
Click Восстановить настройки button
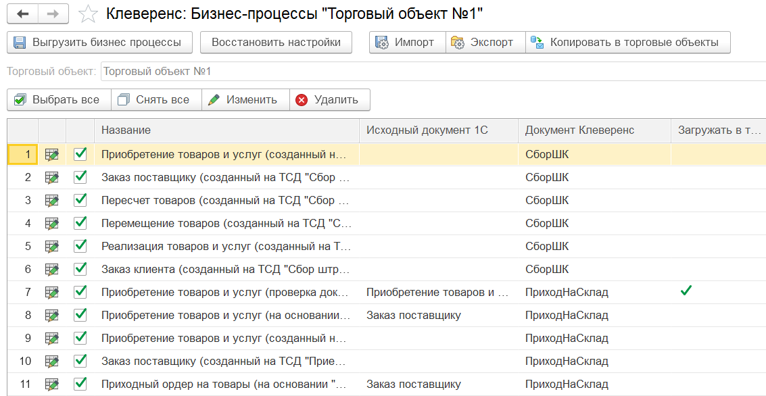tap(276, 42)
